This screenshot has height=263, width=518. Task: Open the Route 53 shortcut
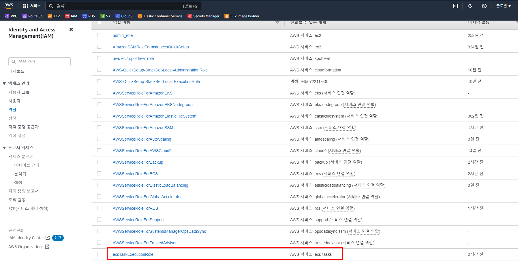click(x=33, y=16)
